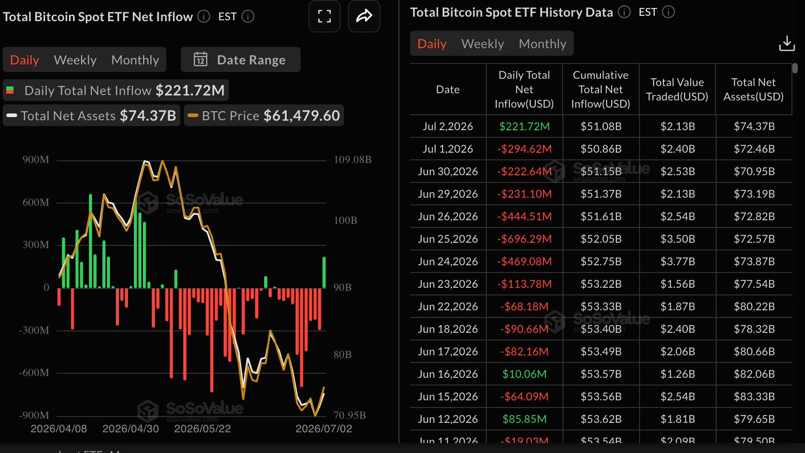Click Cumulative Total Net Inflow(USD) header
Viewport: 805px width, 453px height.
[601, 90]
